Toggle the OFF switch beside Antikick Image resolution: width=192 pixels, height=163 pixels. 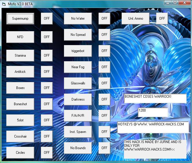pyautogui.click(x=47, y=72)
